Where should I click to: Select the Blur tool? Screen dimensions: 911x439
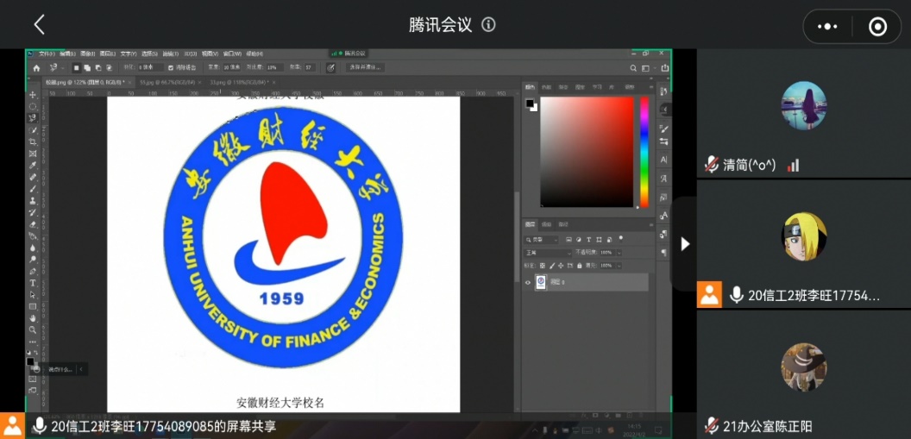[33, 248]
